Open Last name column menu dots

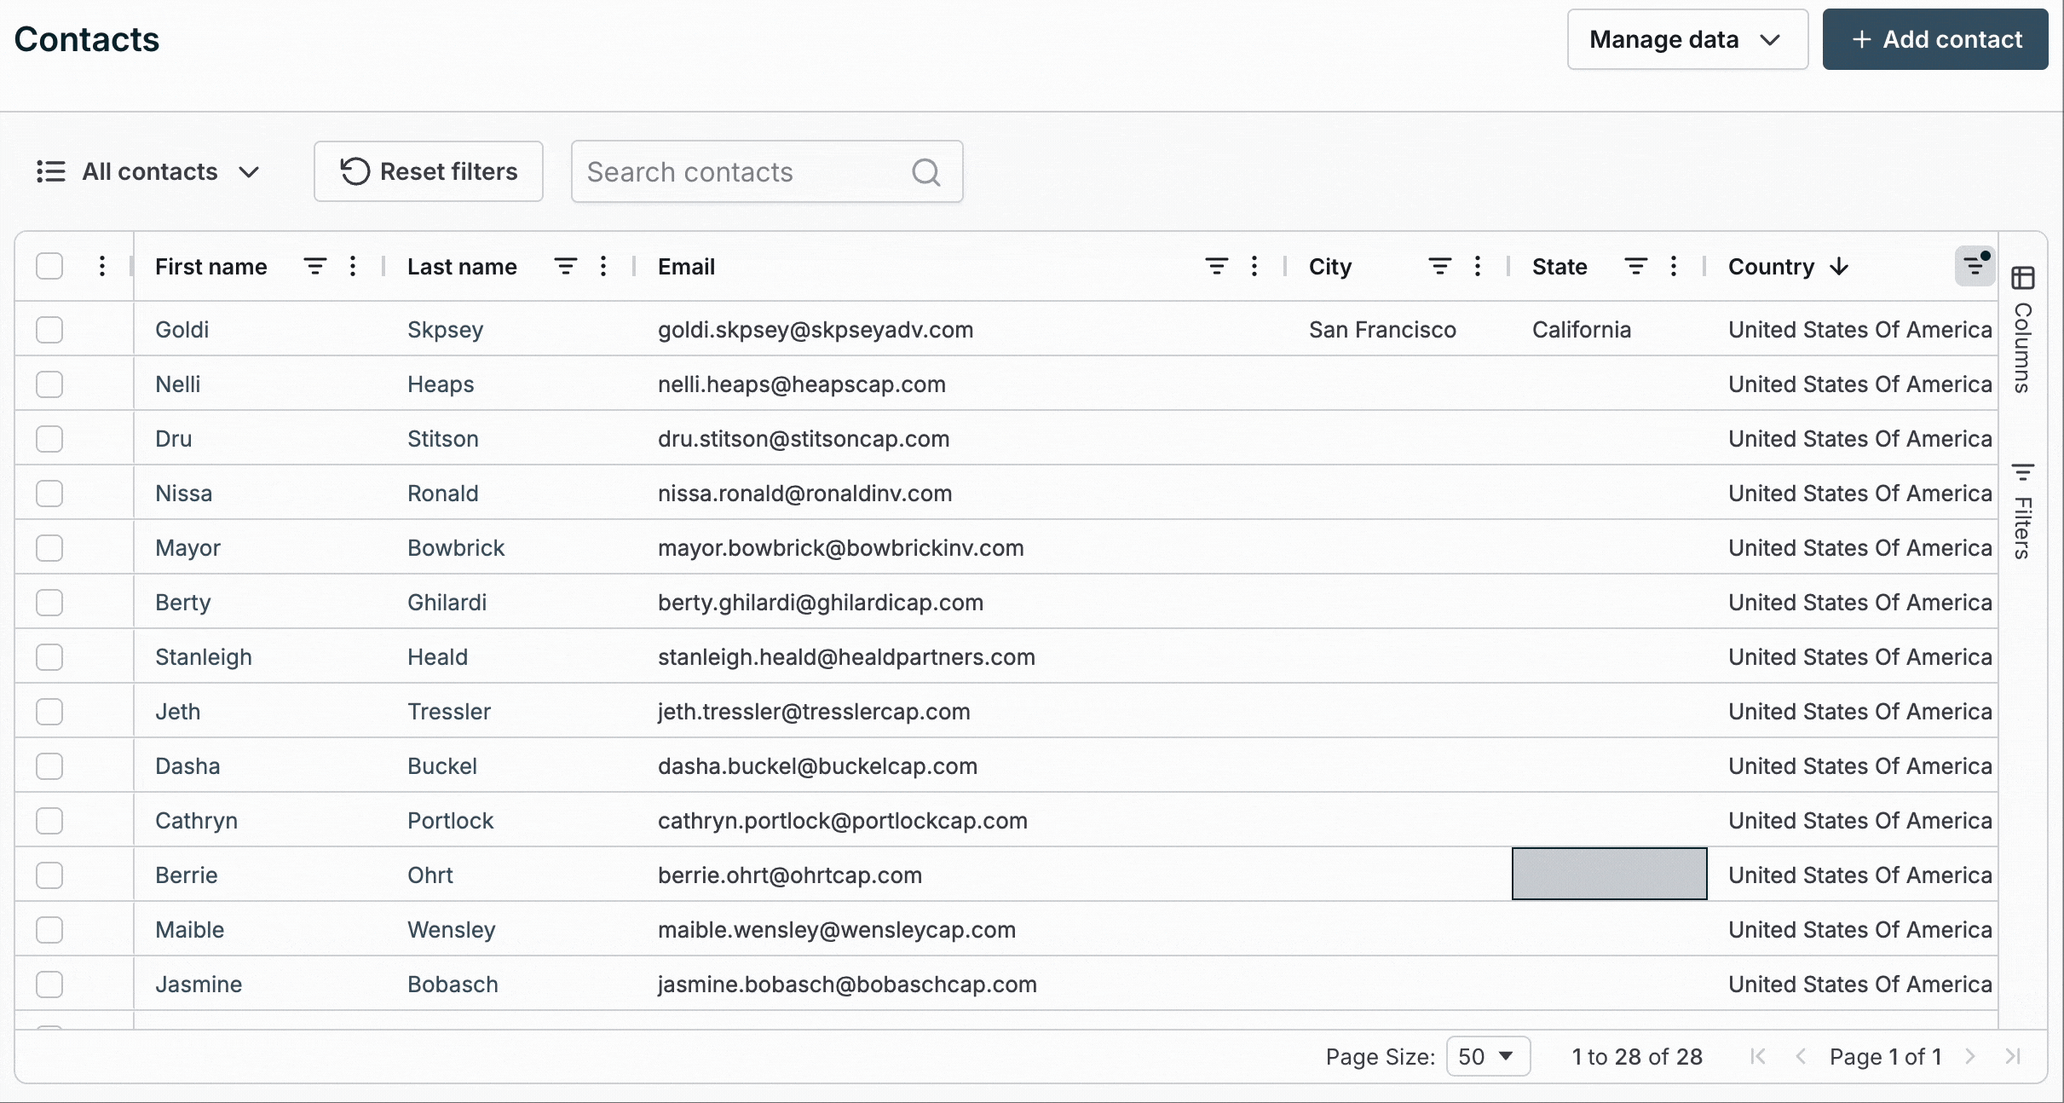pyautogui.click(x=603, y=267)
